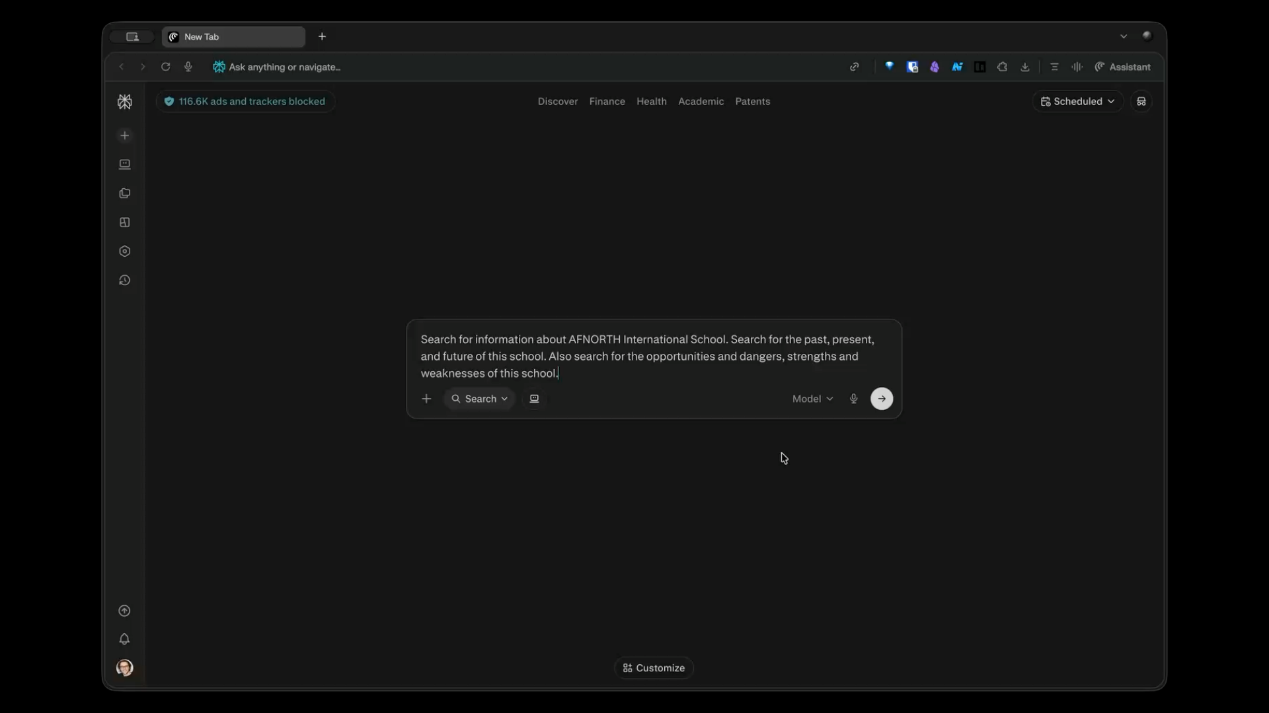Screen dimensions: 1269x713
Task: Open the Patents page
Action: [x=752, y=102]
